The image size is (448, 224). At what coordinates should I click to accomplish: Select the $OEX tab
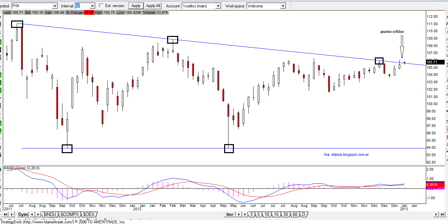[89, 214]
